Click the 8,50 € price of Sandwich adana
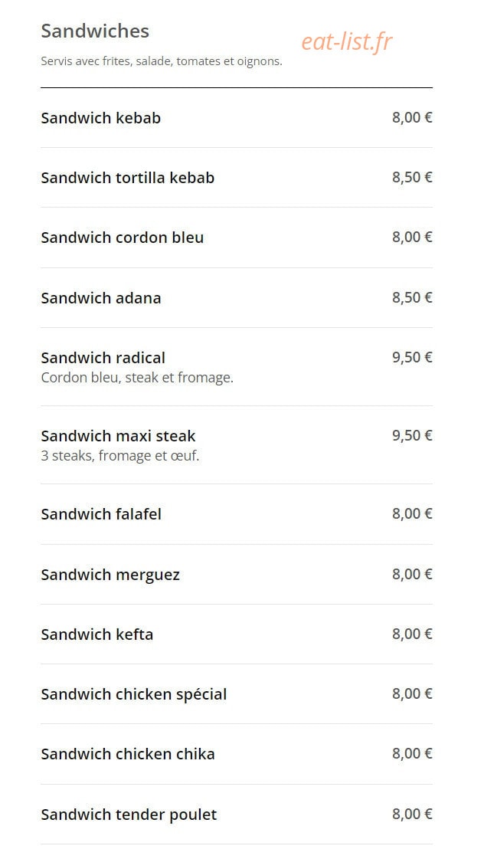 (412, 297)
